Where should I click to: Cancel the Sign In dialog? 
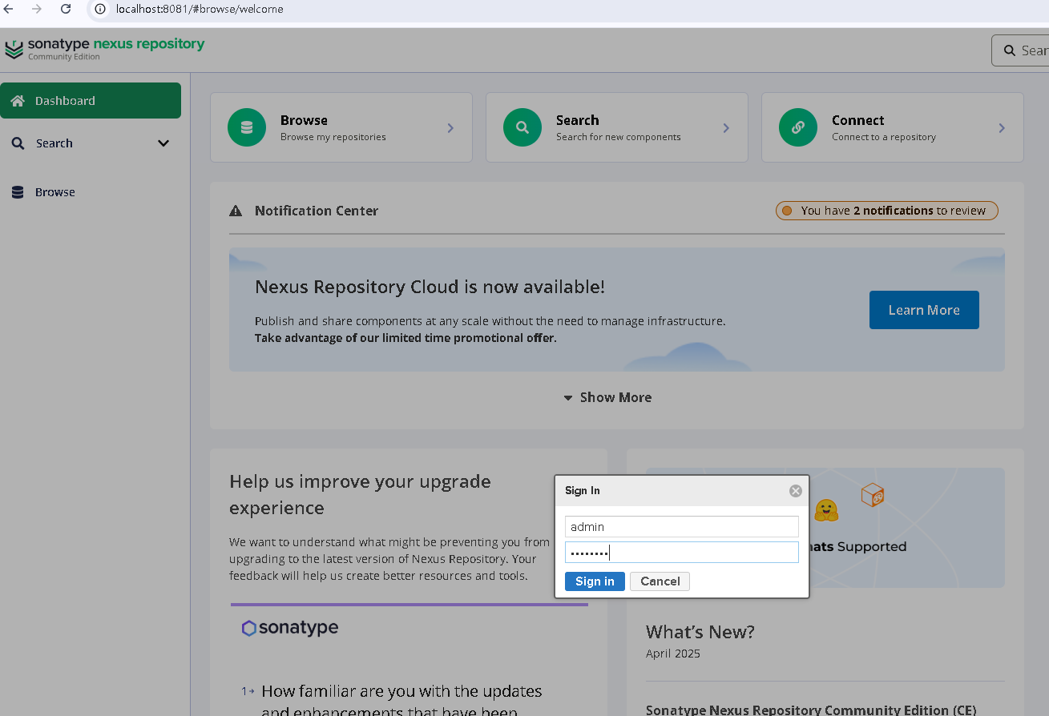coord(660,581)
